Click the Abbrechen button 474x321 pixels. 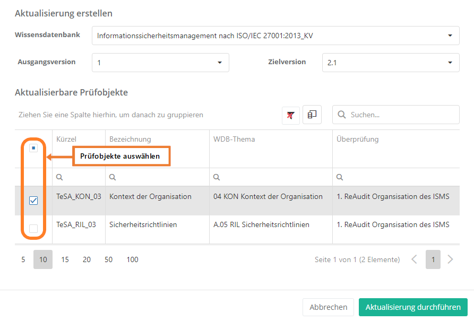(328, 307)
